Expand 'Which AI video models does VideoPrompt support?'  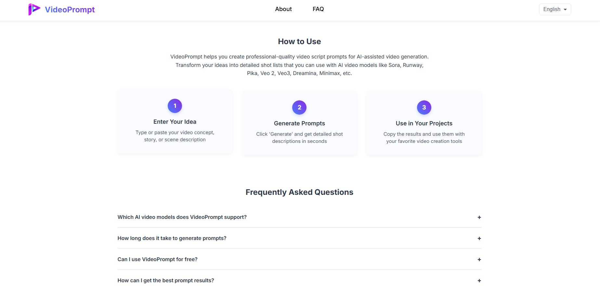(299, 217)
